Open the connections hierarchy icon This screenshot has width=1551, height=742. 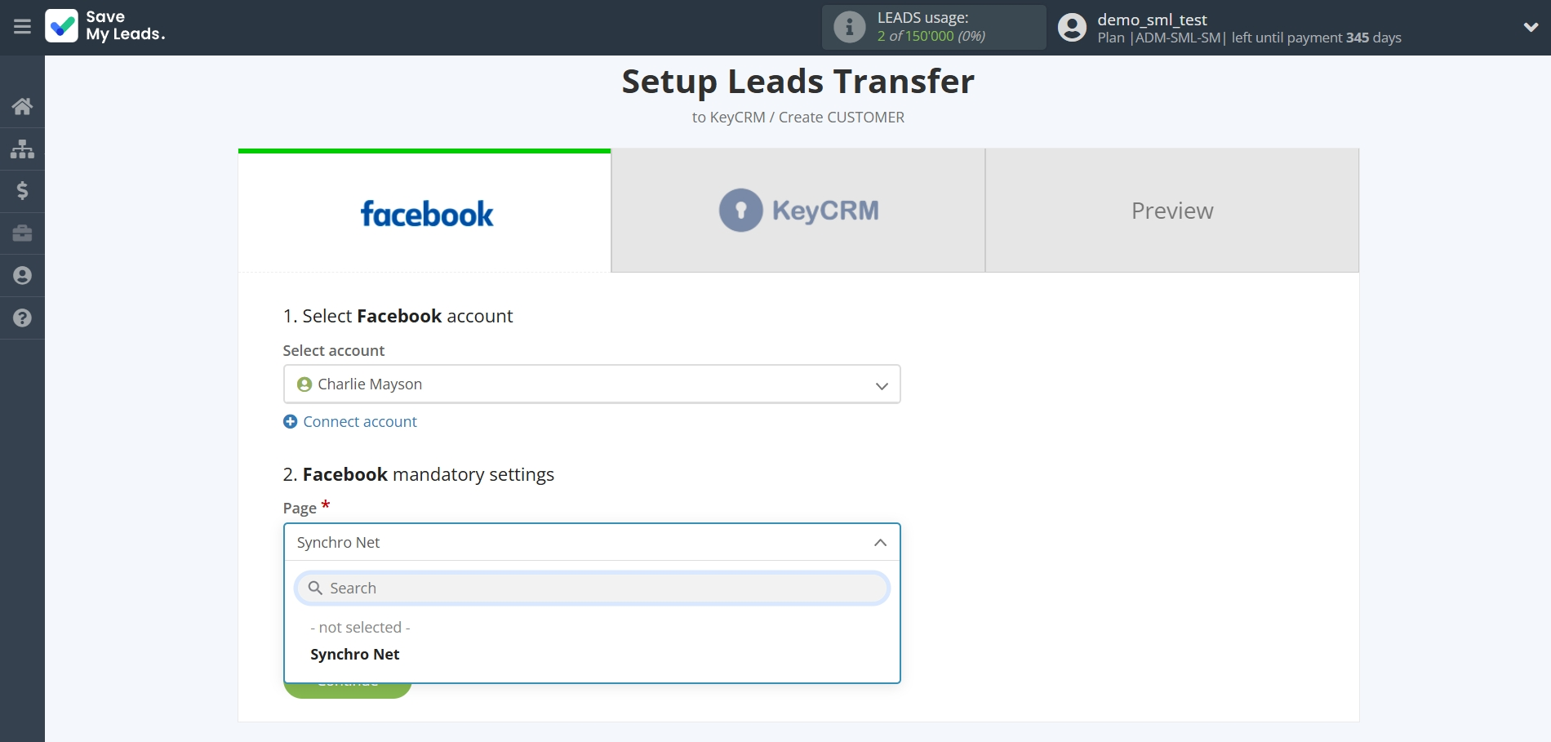[x=22, y=149]
